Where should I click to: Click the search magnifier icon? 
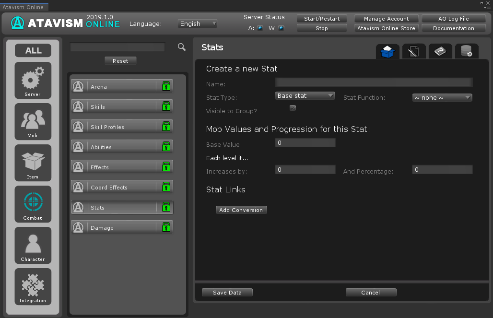pyautogui.click(x=182, y=47)
